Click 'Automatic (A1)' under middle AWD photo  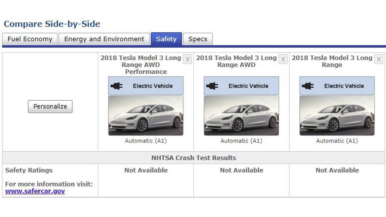(241, 141)
